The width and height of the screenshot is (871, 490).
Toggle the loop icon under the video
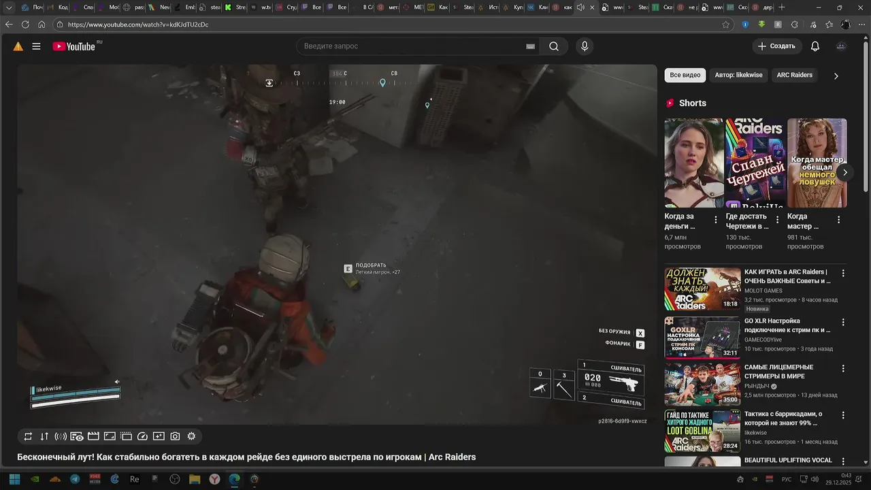click(x=28, y=436)
